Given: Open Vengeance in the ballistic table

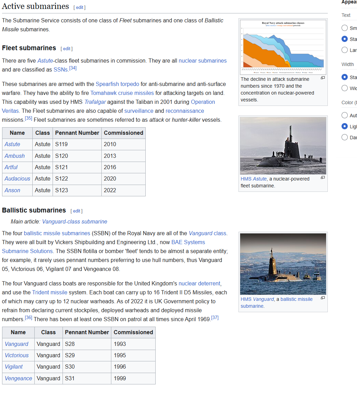Looking at the screenshot, I should [x=19, y=378].
